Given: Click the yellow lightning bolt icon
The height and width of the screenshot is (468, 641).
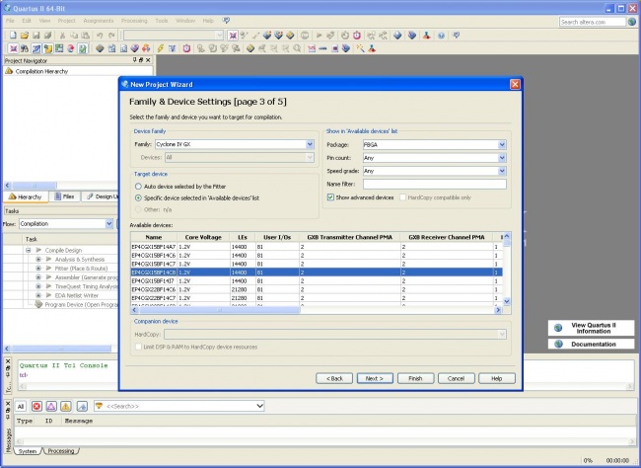Looking at the screenshot, I should pos(160,48).
